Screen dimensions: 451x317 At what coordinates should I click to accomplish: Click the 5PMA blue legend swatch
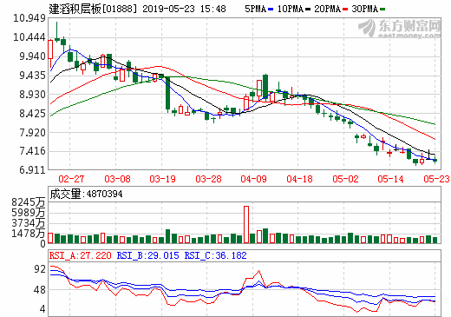(x=271, y=10)
